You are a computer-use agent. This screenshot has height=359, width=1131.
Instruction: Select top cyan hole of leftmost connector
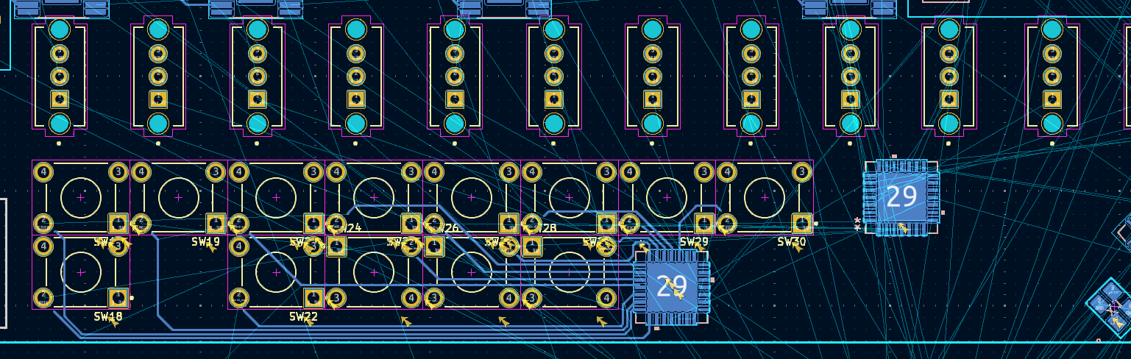[60, 29]
